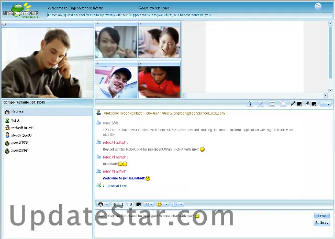Click the scrolling support announcement banner
The width and height of the screenshot is (335, 239).
(x=189, y=15)
